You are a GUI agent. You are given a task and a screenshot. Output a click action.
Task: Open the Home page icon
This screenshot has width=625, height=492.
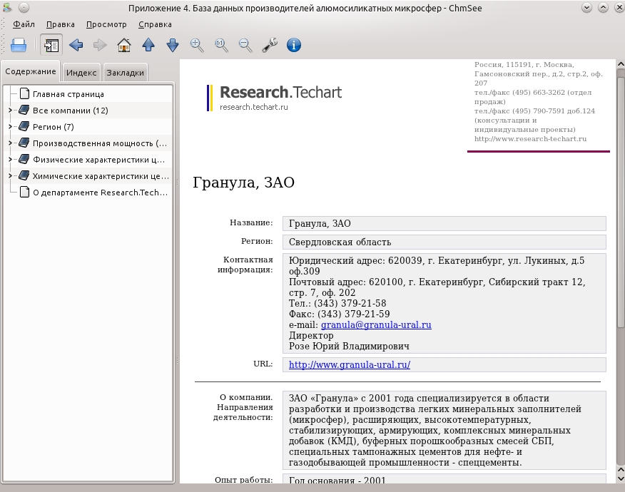tap(124, 45)
